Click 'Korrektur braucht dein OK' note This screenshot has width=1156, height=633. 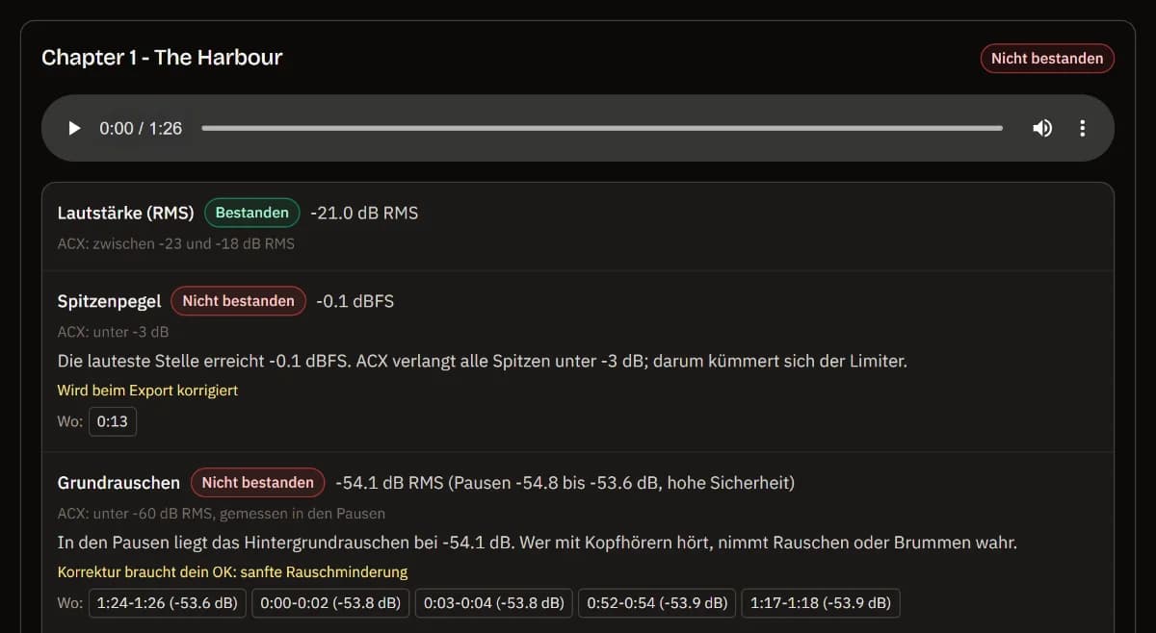pyautogui.click(x=232, y=572)
